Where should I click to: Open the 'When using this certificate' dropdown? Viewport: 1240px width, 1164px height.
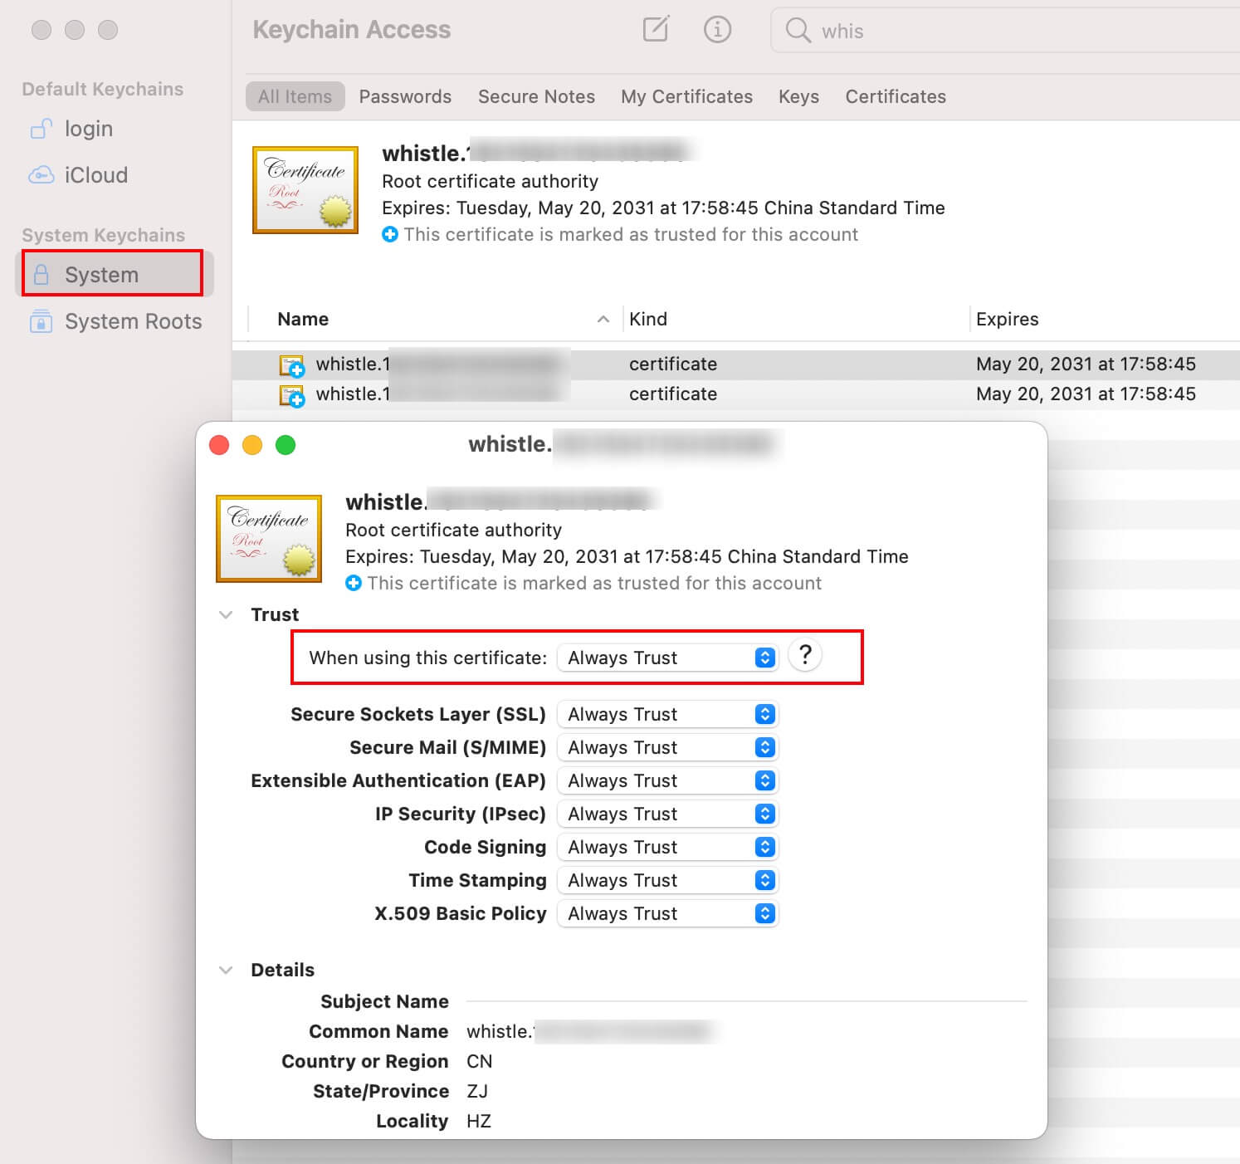click(667, 658)
